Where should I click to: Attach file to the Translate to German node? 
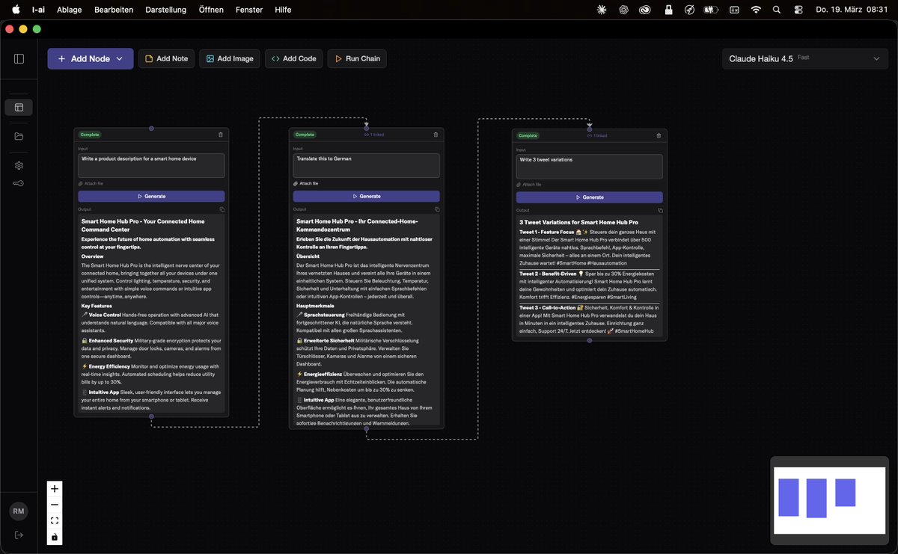pyautogui.click(x=306, y=183)
